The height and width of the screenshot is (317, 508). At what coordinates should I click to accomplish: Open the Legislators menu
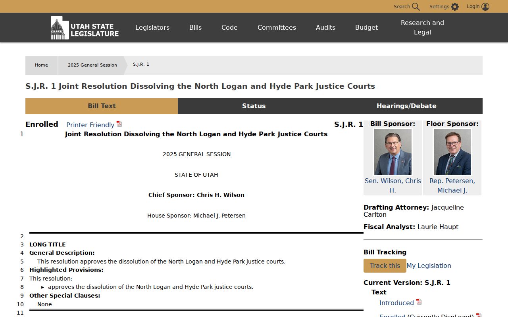(x=152, y=28)
